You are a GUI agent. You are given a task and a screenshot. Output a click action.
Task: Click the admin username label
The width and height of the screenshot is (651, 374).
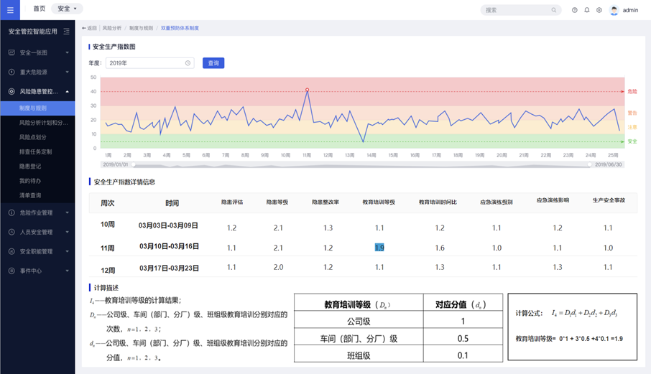coord(630,10)
